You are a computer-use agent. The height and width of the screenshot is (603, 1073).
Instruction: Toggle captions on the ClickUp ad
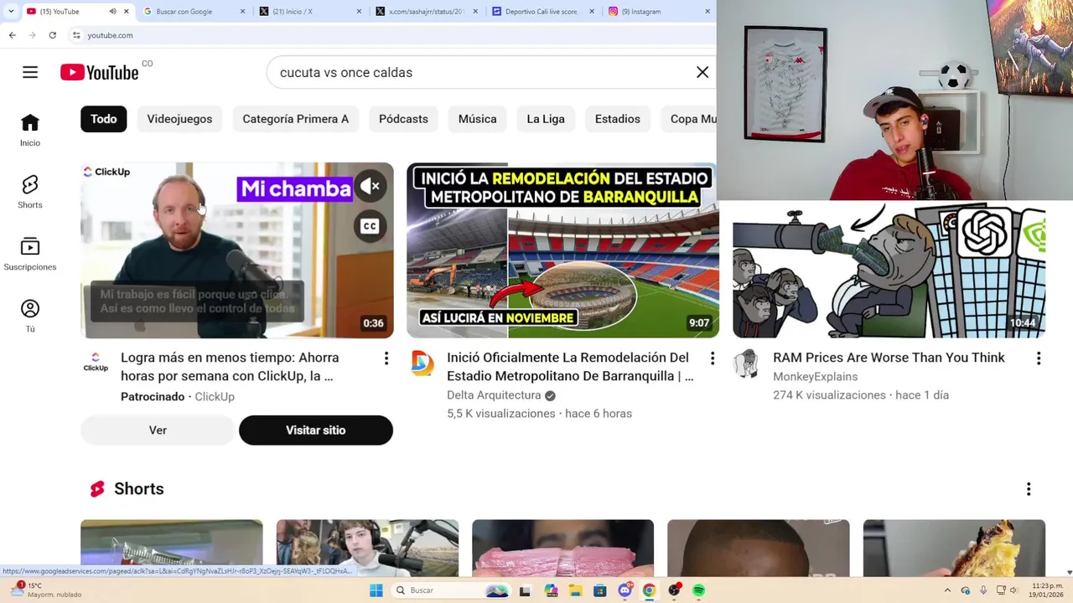[x=370, y=226]
